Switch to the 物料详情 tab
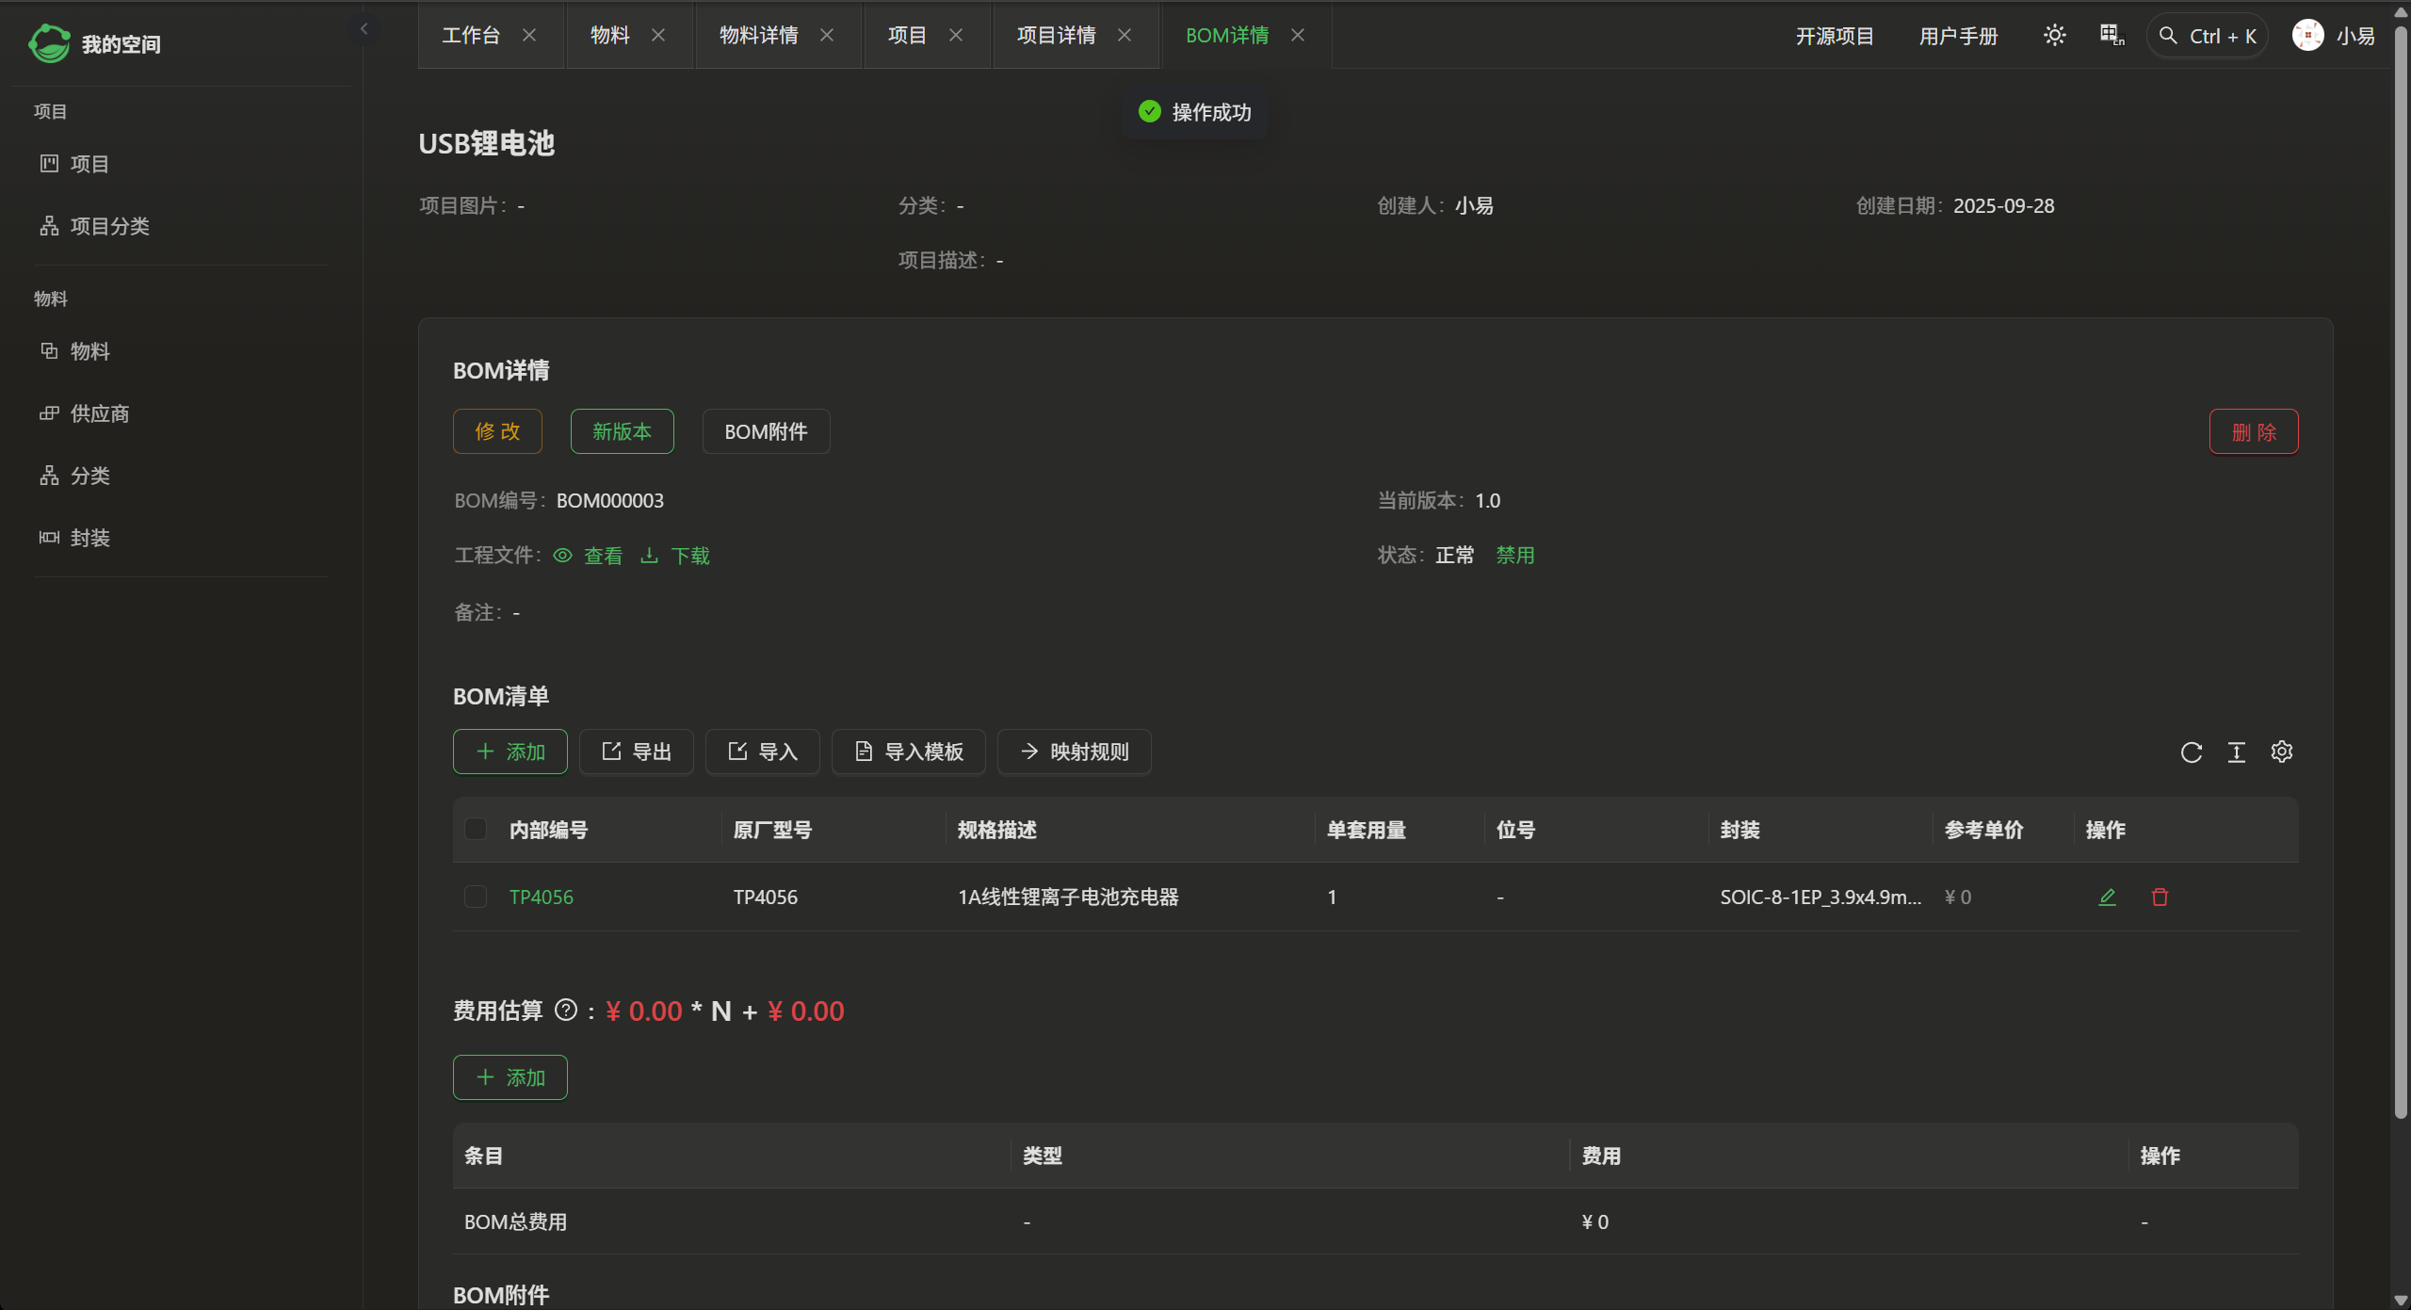Screen dimensions: 2411x1310 pyautogui.click(x=758, y=36)
